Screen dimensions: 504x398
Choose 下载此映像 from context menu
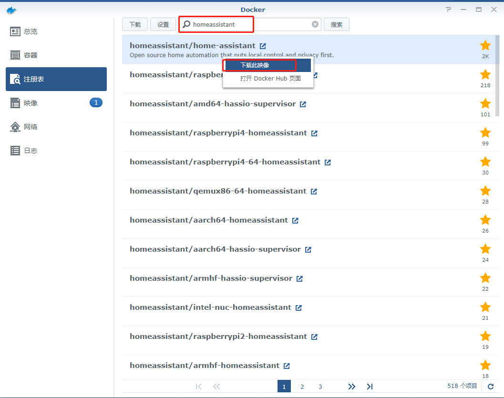tap(267, 65)
